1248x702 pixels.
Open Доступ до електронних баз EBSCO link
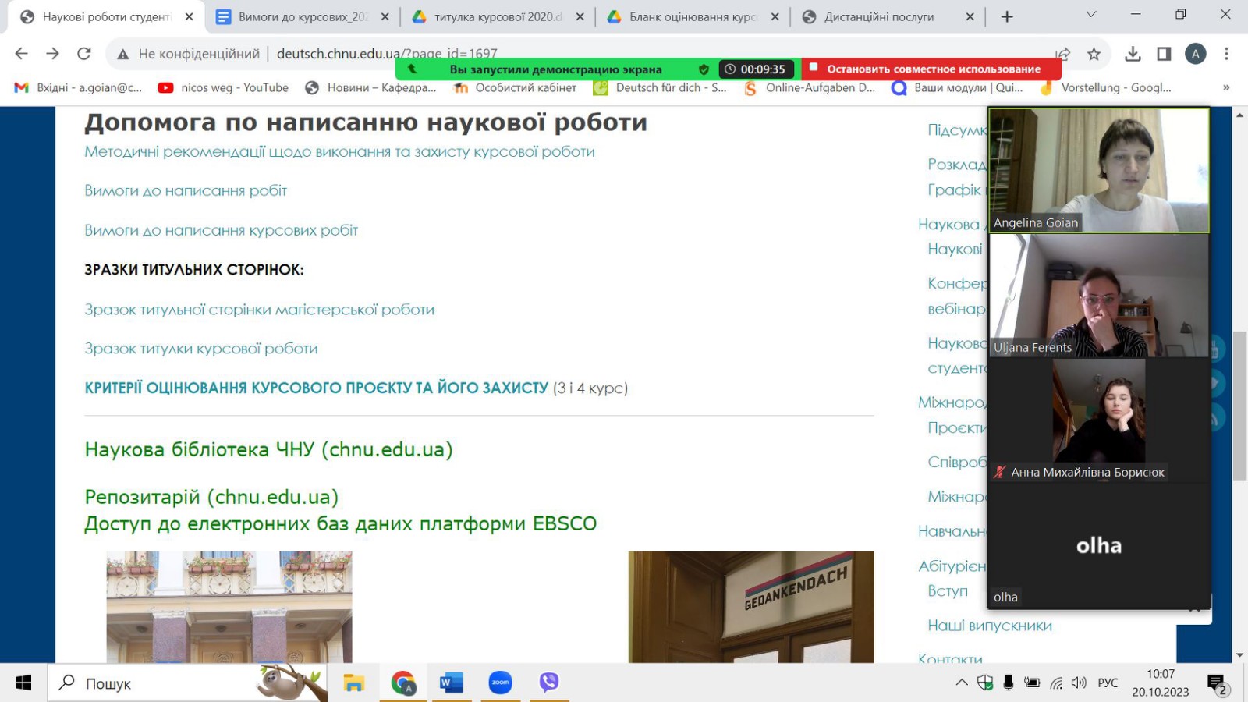point(340,523)
